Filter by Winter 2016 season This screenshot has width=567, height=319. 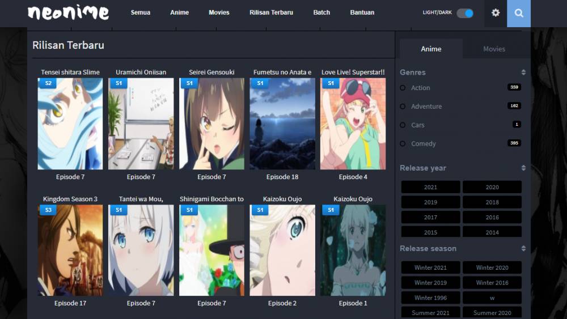(x=492, y=283)
